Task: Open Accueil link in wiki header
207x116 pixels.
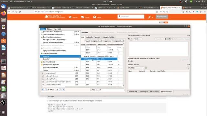Action: tap(73, 17)
